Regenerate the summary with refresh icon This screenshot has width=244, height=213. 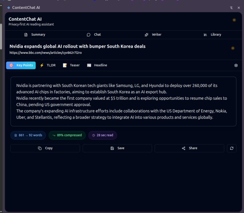(232, 148)
